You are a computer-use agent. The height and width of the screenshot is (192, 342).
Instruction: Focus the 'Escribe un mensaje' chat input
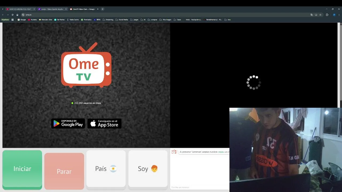[200, 187]
